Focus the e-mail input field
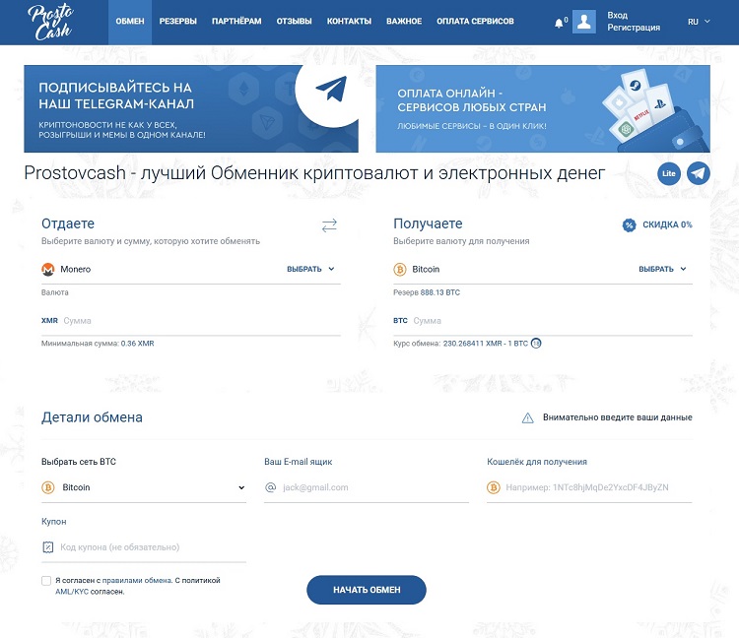739x638 pixels. coord(367,487)
